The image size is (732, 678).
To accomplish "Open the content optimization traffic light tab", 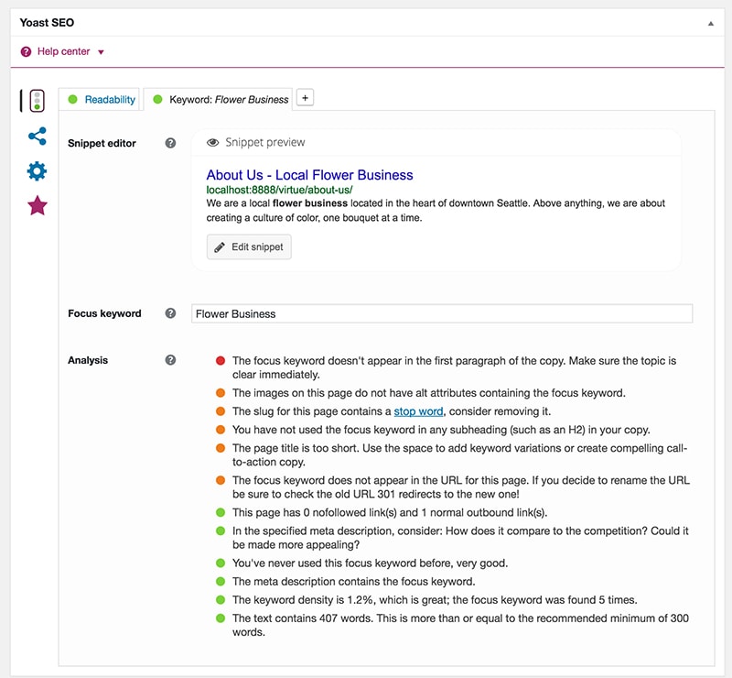I will 37,101.
